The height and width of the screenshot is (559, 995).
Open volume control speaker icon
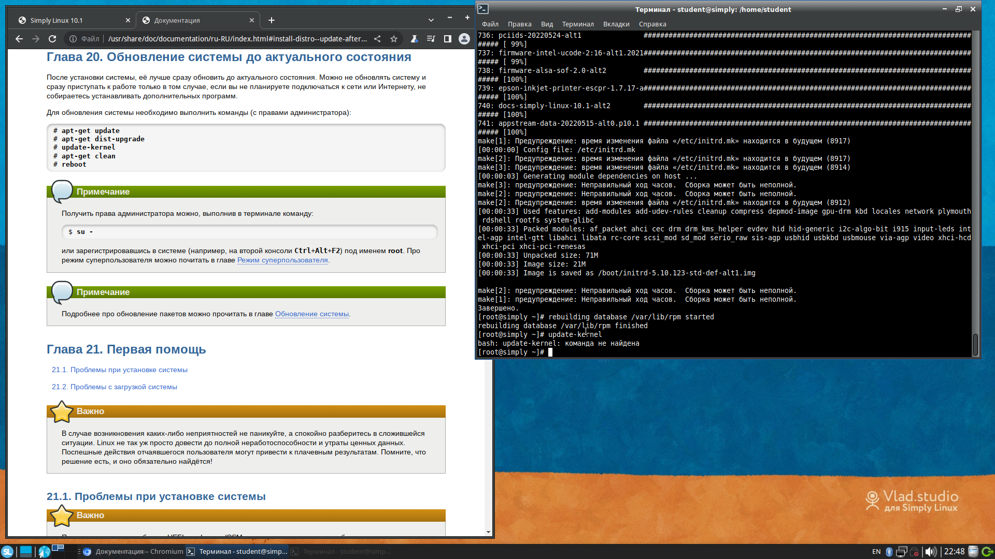tap(931, 552)
